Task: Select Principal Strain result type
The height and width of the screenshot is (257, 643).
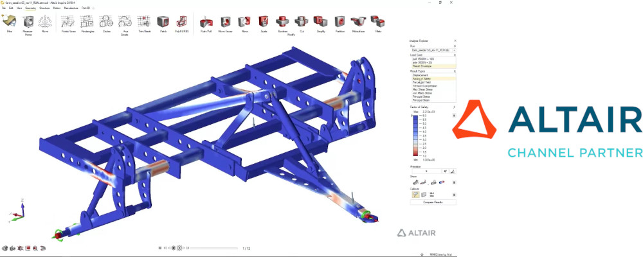Action: [x=433, y=100]
